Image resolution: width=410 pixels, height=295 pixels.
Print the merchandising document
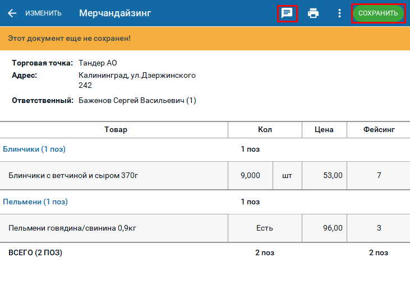[x=313, y=13]
